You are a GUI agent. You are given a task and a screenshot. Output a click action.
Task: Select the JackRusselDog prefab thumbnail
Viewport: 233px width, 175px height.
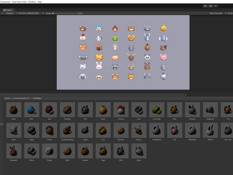pos(67,130)
